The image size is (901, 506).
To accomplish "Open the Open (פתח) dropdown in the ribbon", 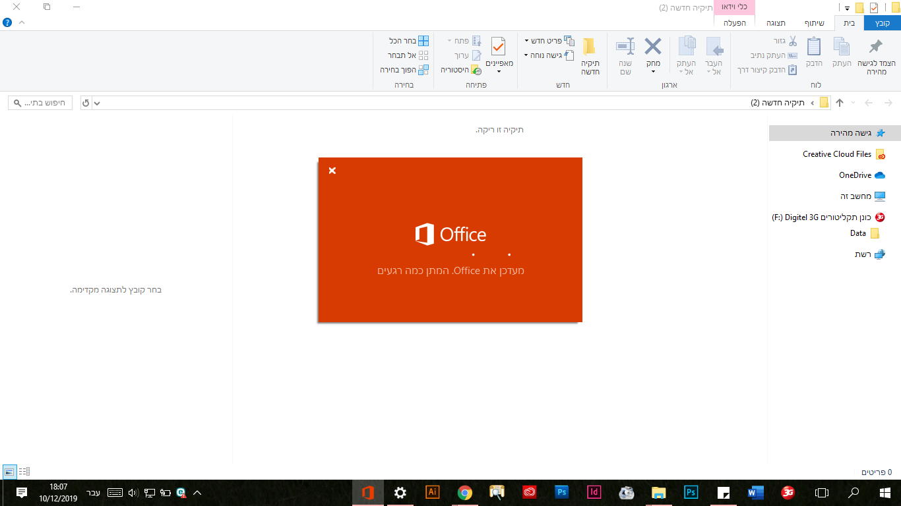I will tap(464, 41).
